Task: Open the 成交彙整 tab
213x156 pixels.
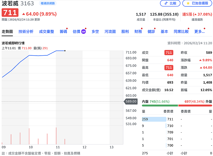Action: click(47, 31)
